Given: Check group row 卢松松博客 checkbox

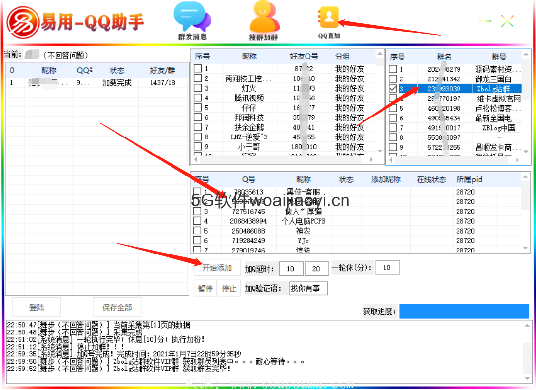Looking at the screenshot, I should (393, 108).
